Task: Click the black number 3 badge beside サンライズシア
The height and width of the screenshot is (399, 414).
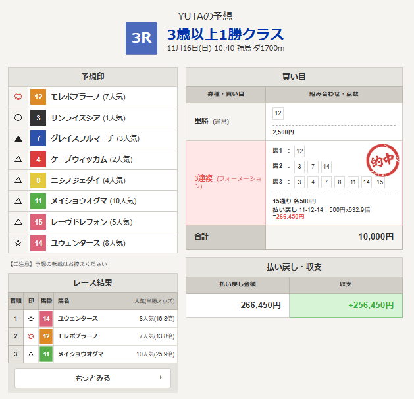Action: [38, 119]
